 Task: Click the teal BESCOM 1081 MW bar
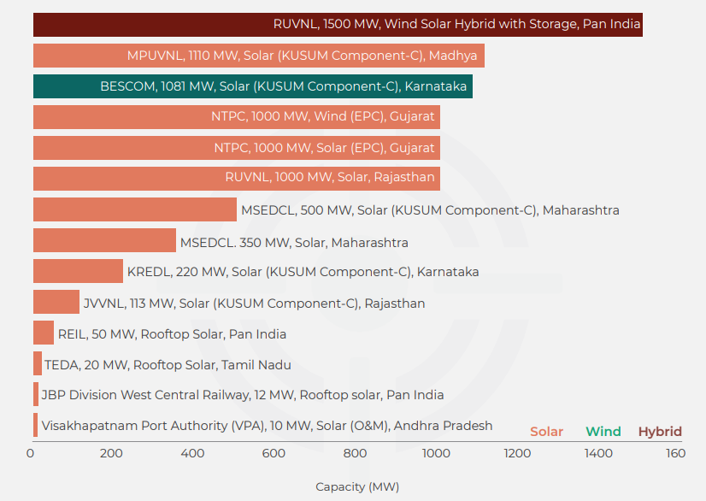click(x=252, y=86)
